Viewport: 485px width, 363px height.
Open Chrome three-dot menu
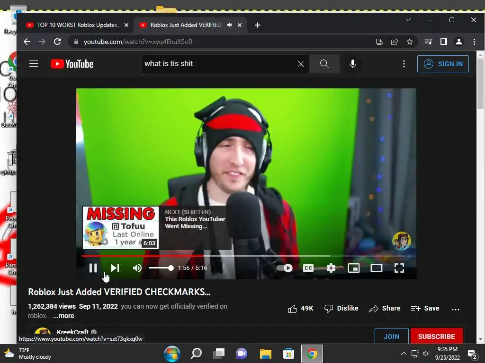[474, 42]
